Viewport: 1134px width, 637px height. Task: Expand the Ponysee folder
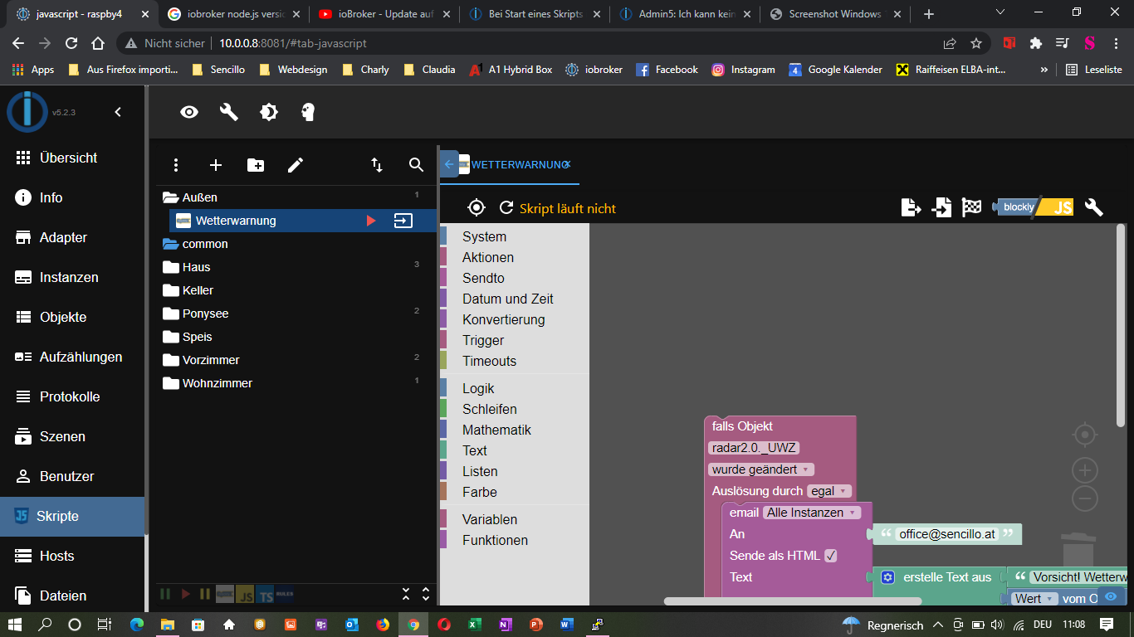click(171, 314)
